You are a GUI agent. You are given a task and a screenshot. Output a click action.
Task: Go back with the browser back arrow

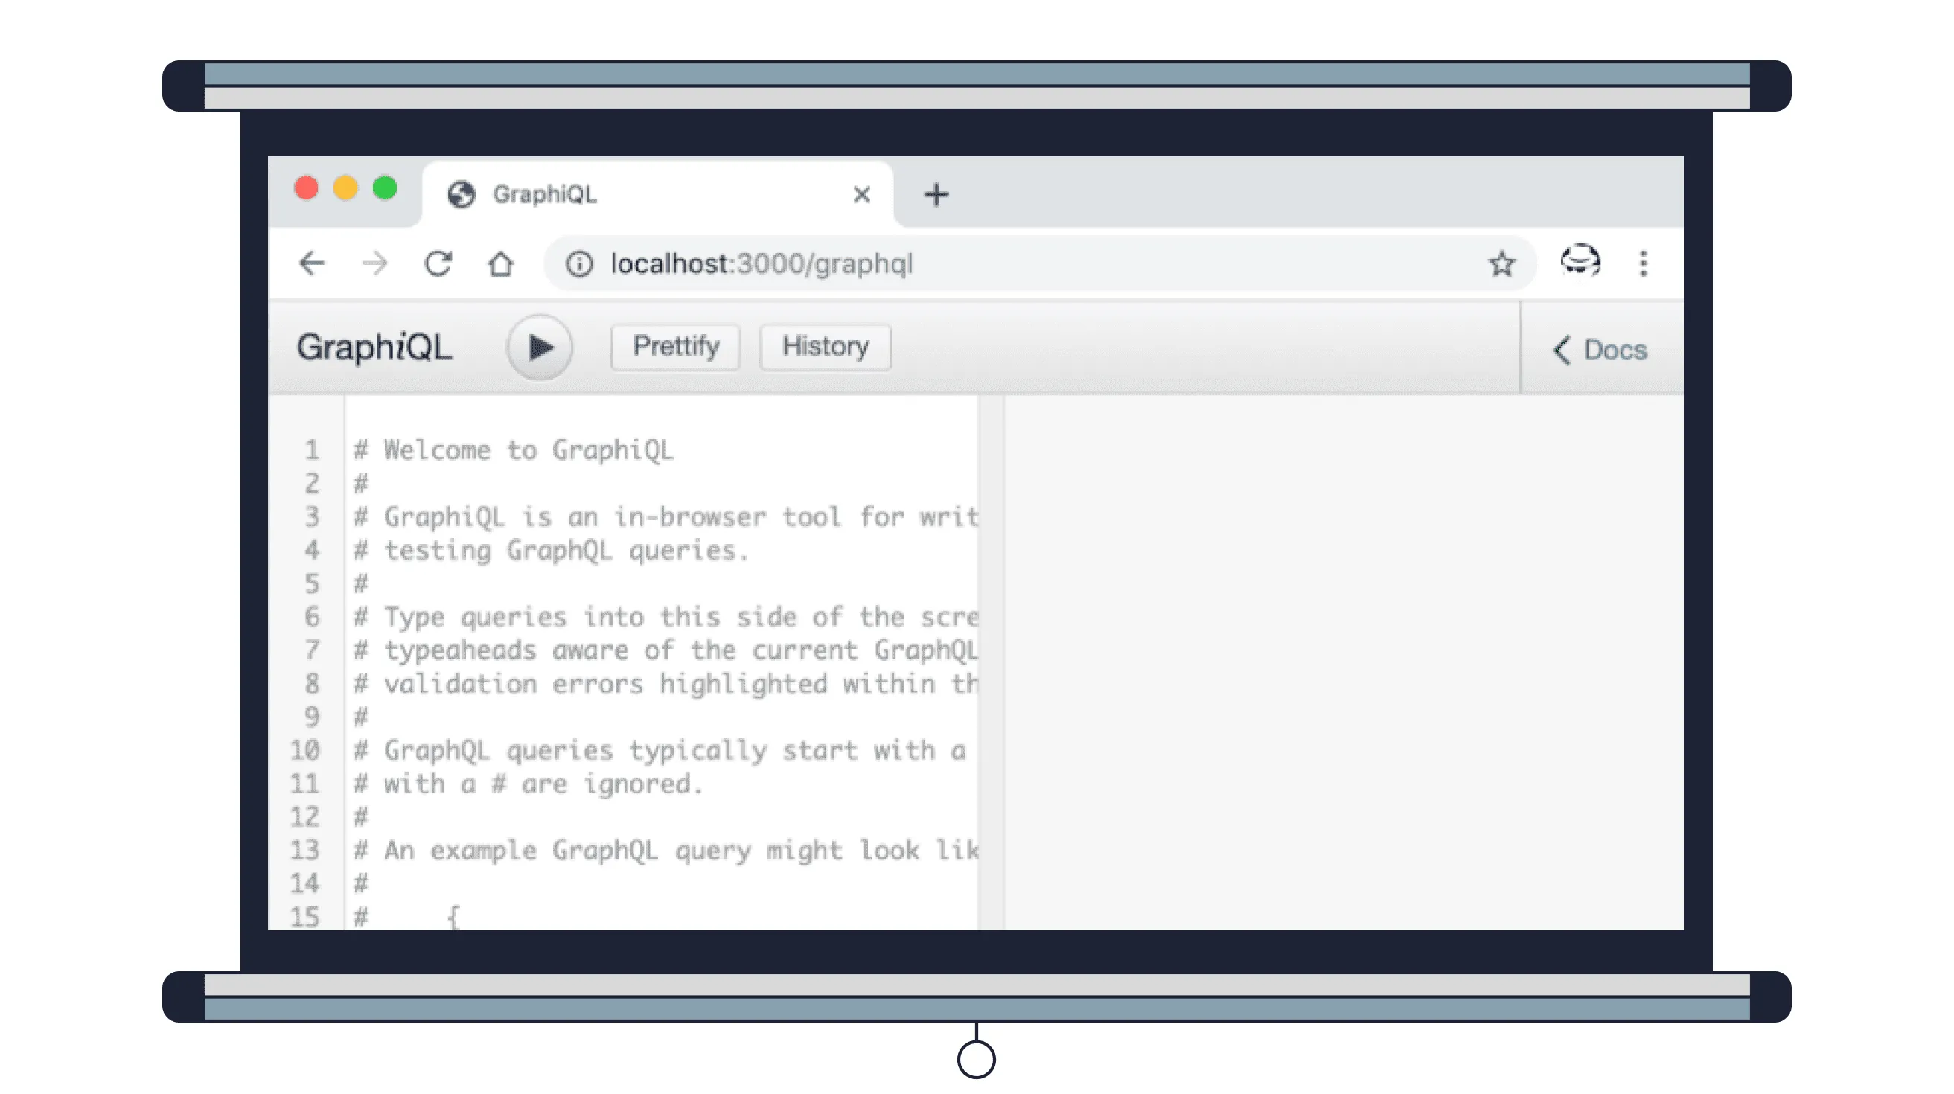point(313,264)
